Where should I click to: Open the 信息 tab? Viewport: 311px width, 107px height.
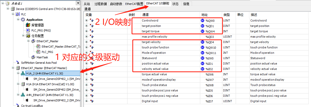(186, 4)
